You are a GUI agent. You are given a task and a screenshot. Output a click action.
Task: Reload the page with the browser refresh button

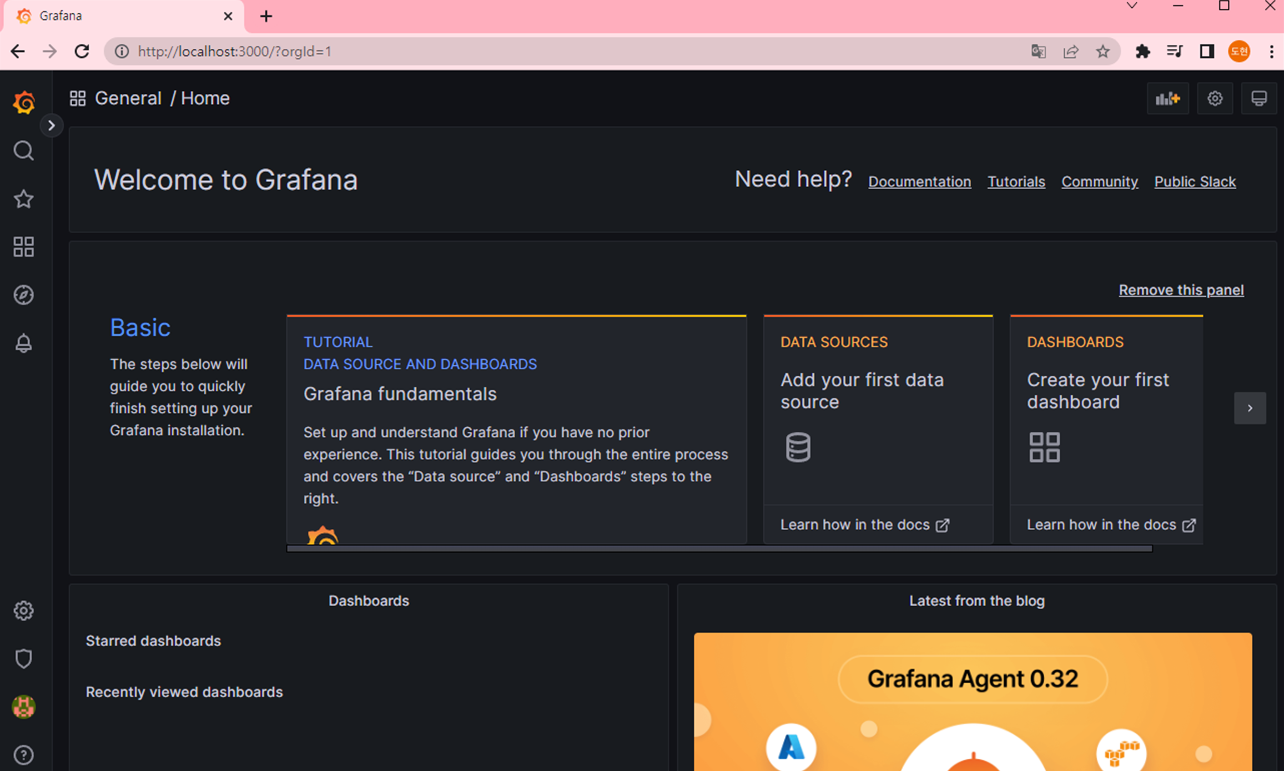(x=82, y=52)
